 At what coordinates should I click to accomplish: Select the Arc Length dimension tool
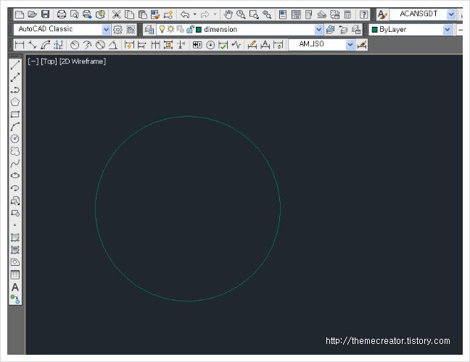pos(45,45)
